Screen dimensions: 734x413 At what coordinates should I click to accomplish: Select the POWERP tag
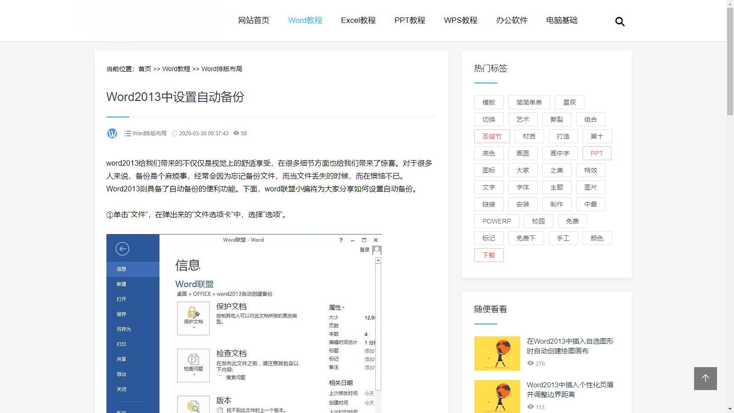coord(497,221)
